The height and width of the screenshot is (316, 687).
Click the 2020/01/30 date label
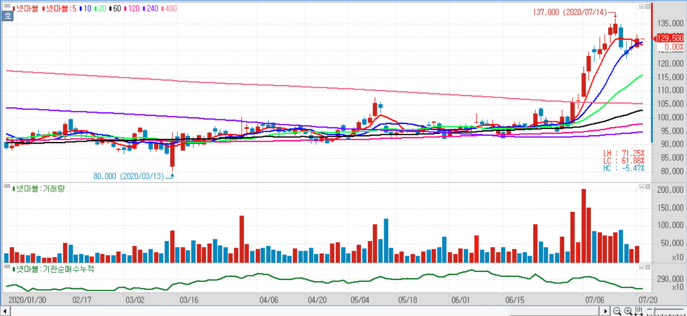tap(27, 300)
